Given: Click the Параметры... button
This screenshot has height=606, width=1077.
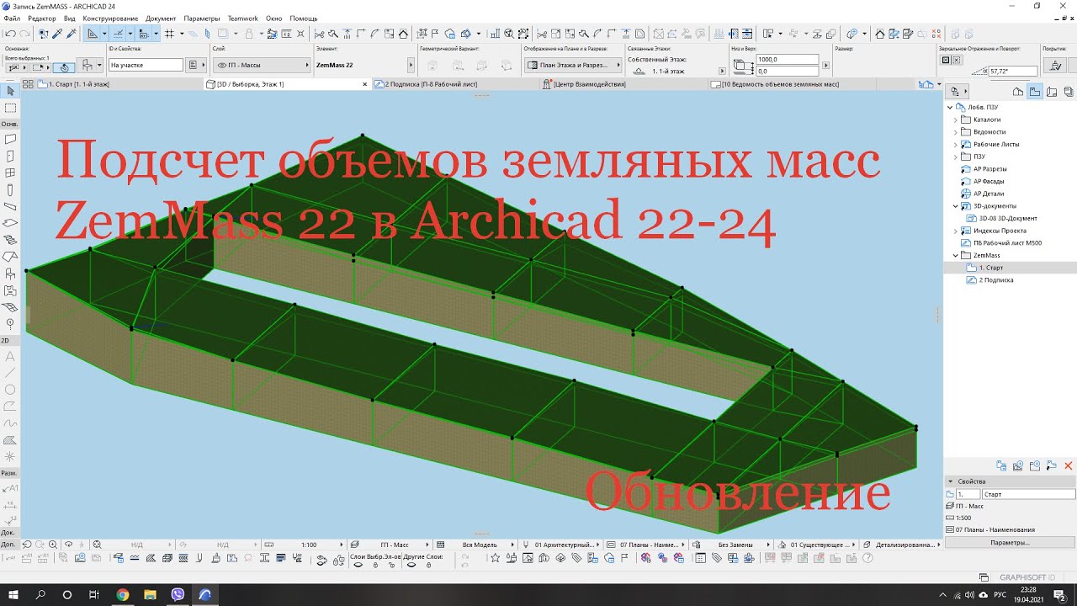Looking at the screenshot, I should tap(1010, 542).
